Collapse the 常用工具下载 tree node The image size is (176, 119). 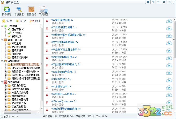click(x=2, y=40)
